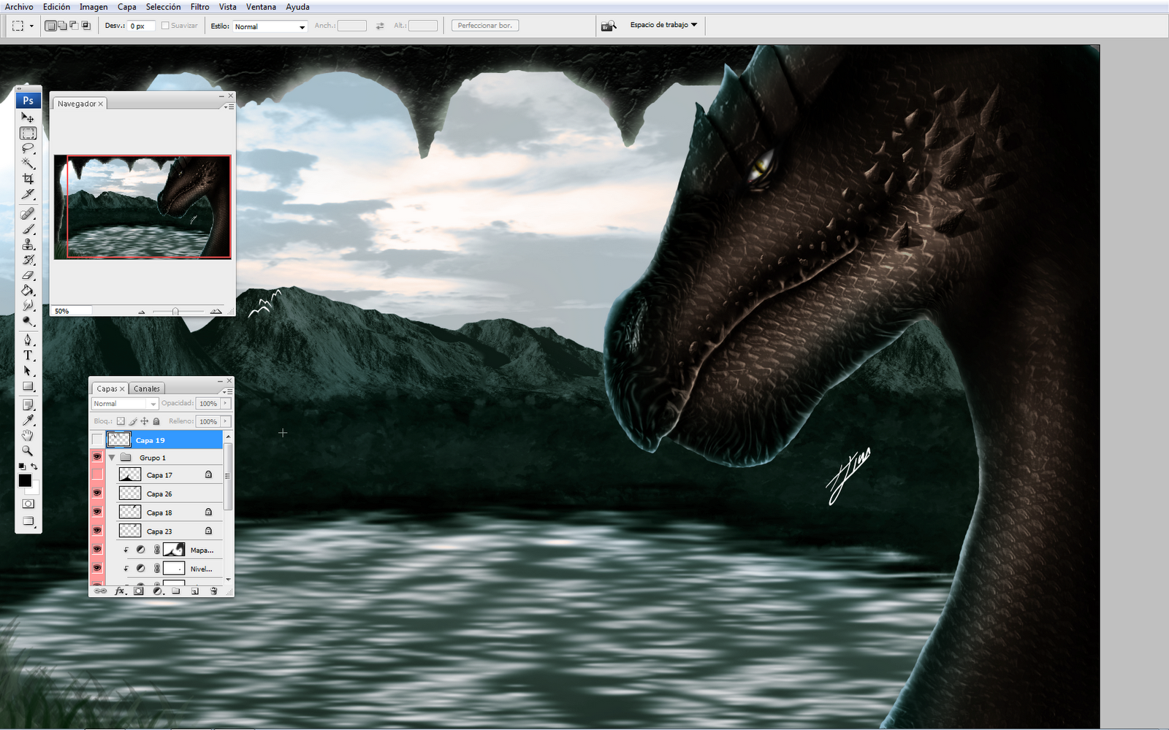
Task: Open the layer blend mode Normal dropdown
Action: (125, 404)
